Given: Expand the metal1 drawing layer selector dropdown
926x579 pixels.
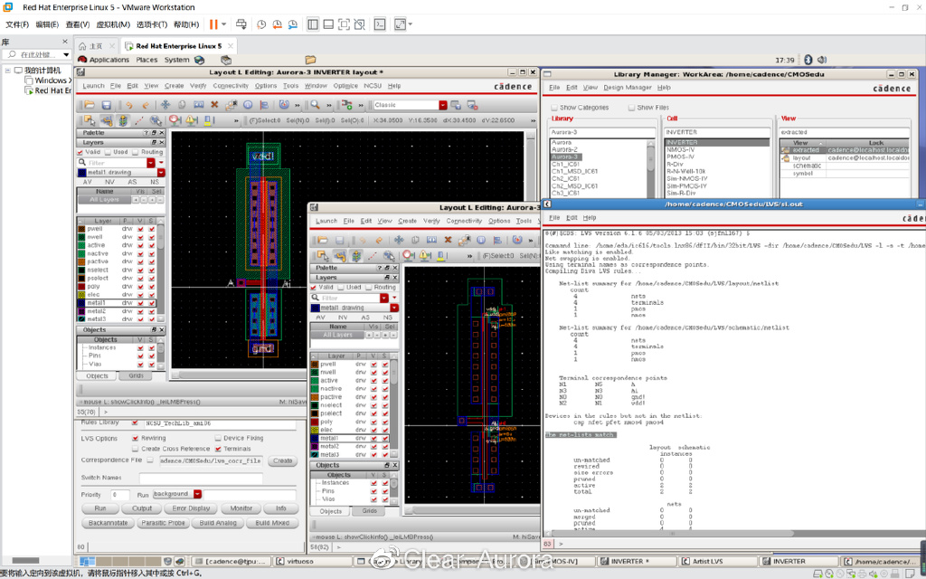Looking at the screenshot, I should point(161,172).
